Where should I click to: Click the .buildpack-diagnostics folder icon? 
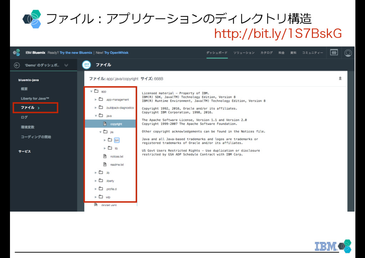pos(101,108)
